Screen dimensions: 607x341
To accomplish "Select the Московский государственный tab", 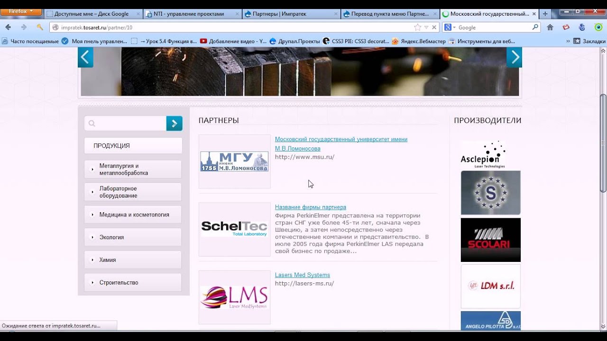I will pos(489,14).
